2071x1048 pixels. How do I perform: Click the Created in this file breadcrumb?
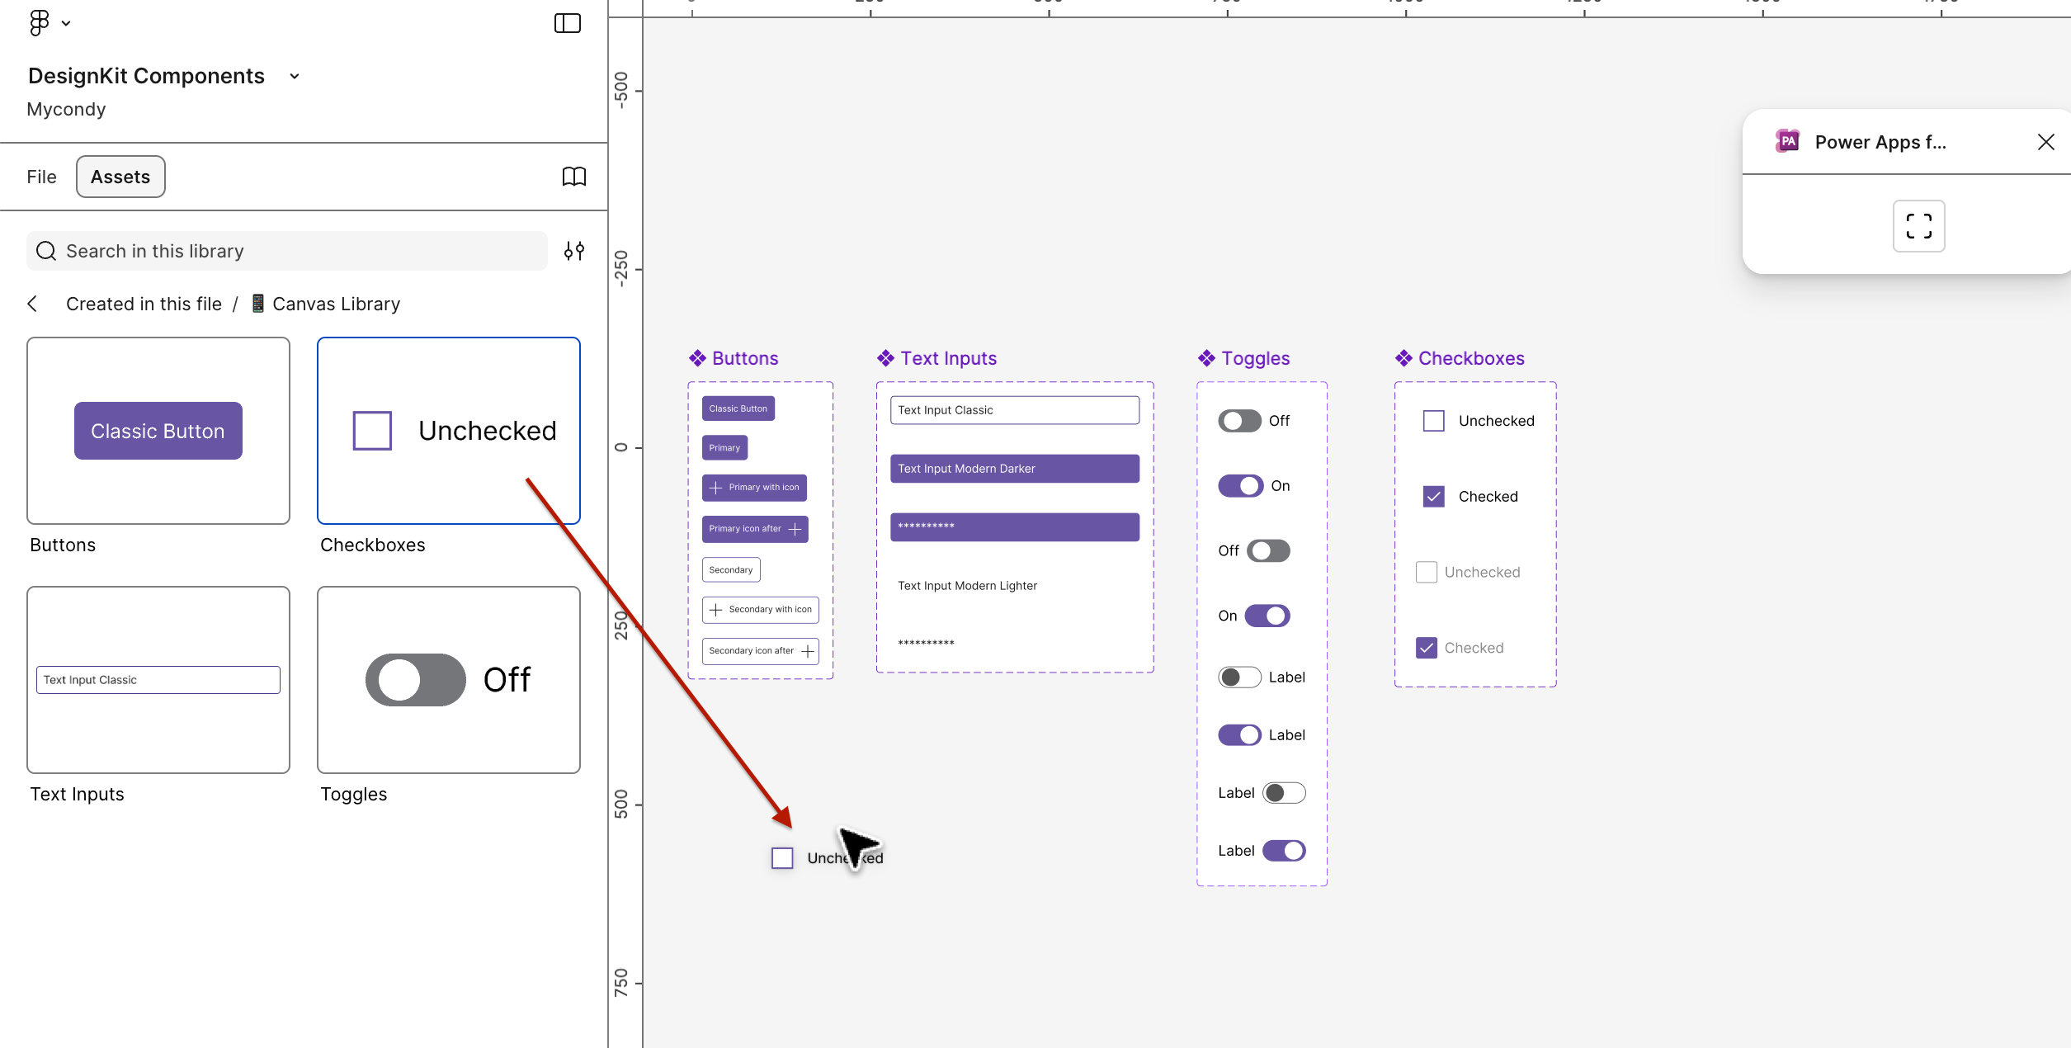tap(144, 304)
